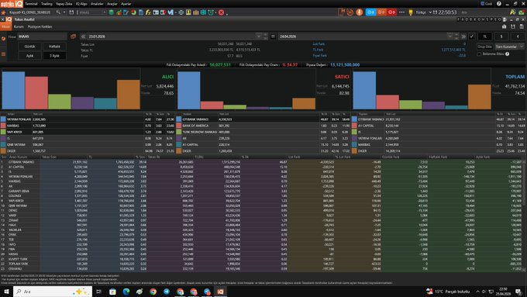Click the blue document toolbar icon

tap(141, 12)
